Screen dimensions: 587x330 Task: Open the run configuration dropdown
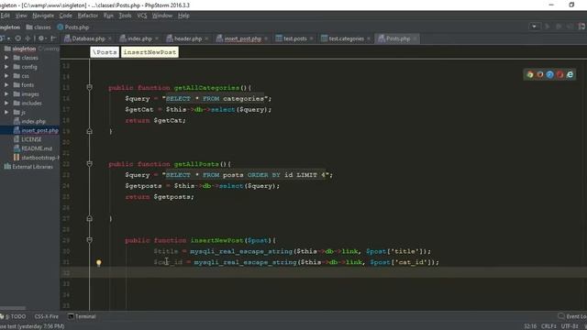pyautogui.click(x=534, y=27)
